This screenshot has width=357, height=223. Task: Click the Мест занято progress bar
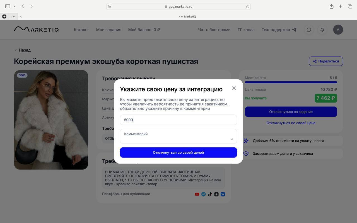(x=291, y=82)
